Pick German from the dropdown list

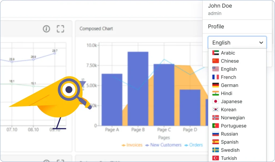click(x=237, y=85)
